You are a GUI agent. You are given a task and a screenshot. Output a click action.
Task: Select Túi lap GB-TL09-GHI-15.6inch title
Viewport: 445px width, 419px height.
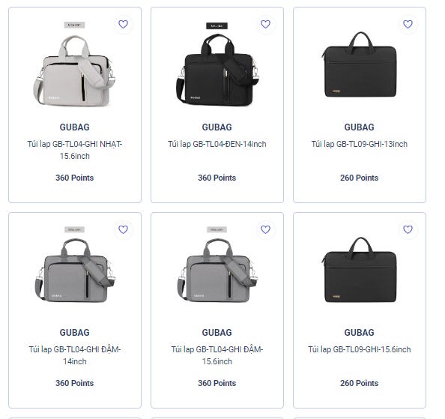pos(360,349)
